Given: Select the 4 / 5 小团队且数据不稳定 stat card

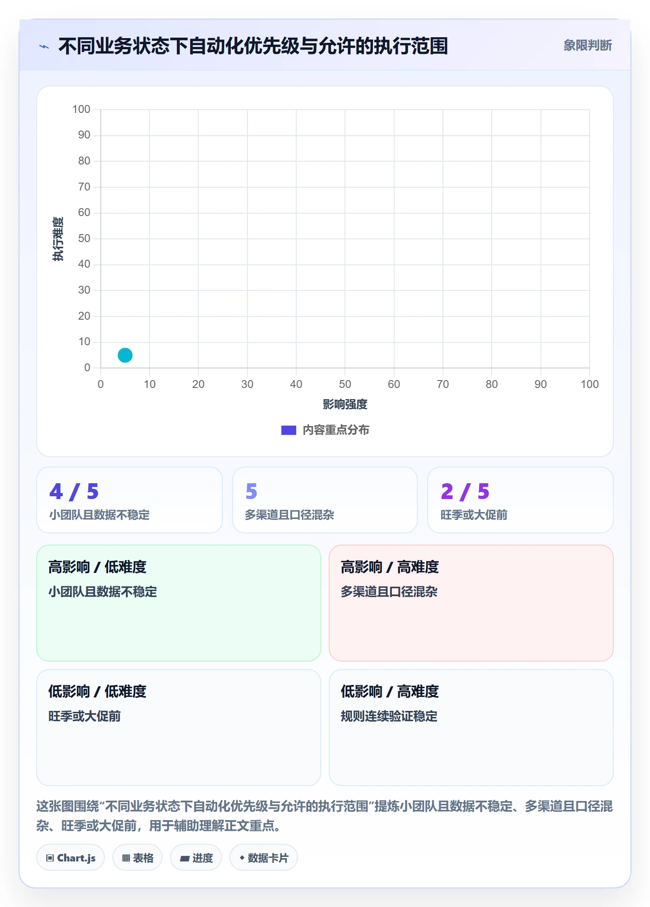Looking at the screenshot, I should pos(130,500).
